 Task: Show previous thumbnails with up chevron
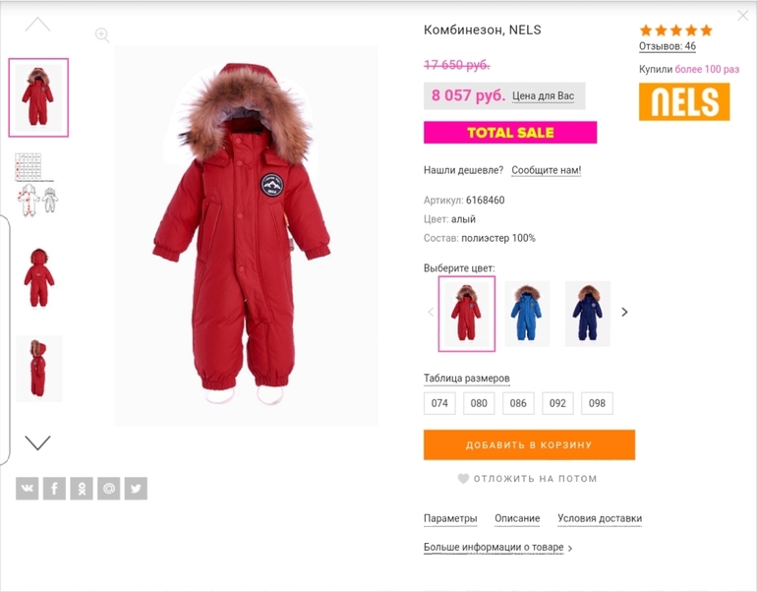(37, 25)
